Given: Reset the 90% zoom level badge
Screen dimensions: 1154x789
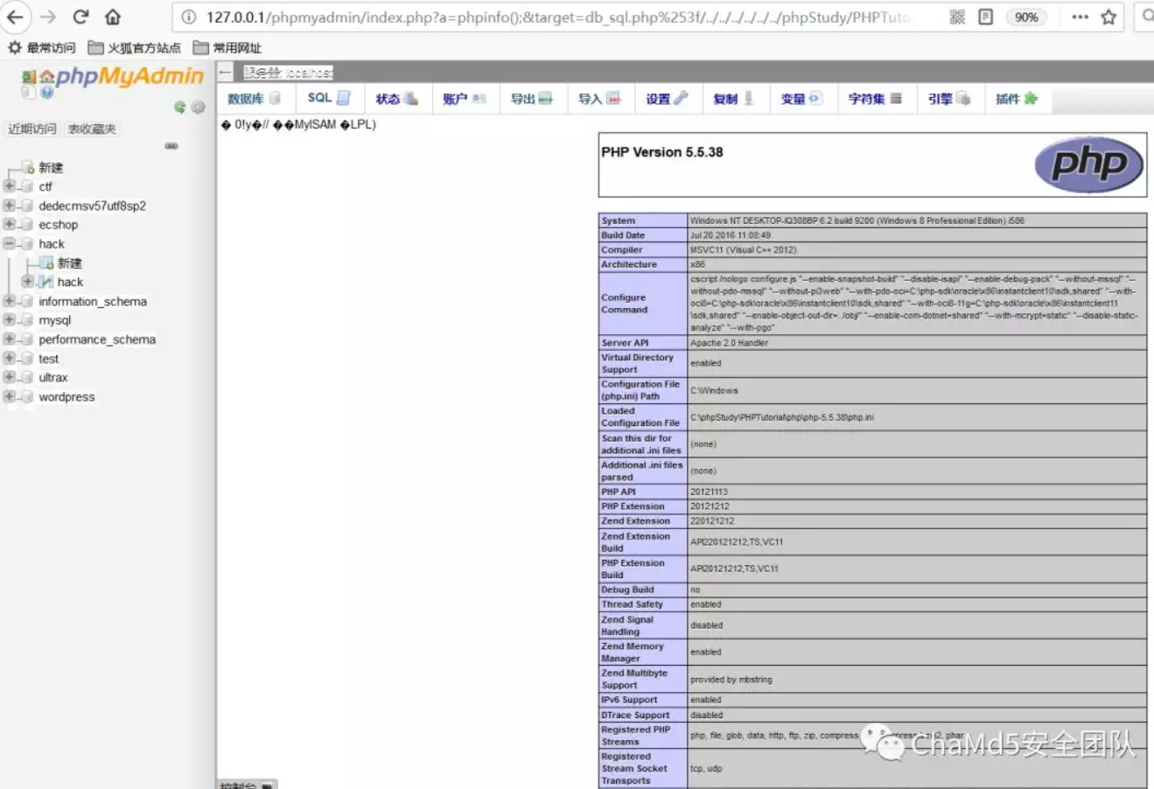Looking at the screenshot, I should pos(1026,17).
